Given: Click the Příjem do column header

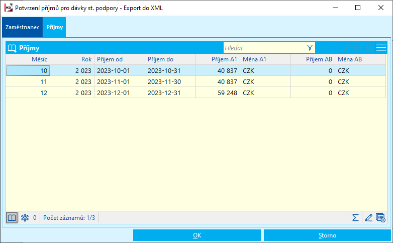Looking at the screenshot, I should [170, 59].
